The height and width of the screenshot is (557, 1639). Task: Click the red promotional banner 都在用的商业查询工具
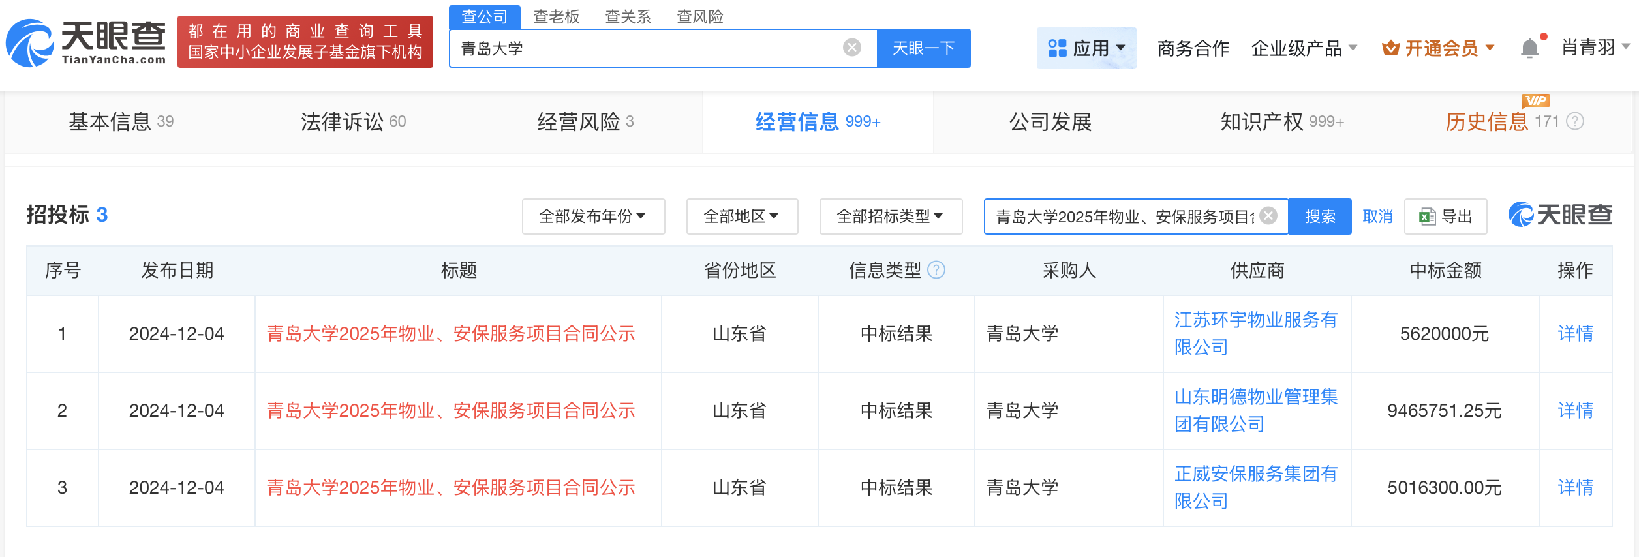(x=305, y=42)
